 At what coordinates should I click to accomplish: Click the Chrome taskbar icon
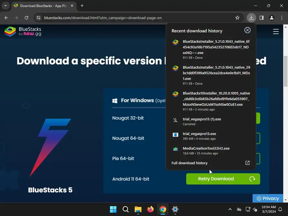coord(163,209)
